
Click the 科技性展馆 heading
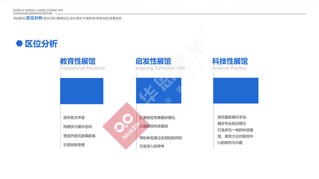tap(230, 61)
